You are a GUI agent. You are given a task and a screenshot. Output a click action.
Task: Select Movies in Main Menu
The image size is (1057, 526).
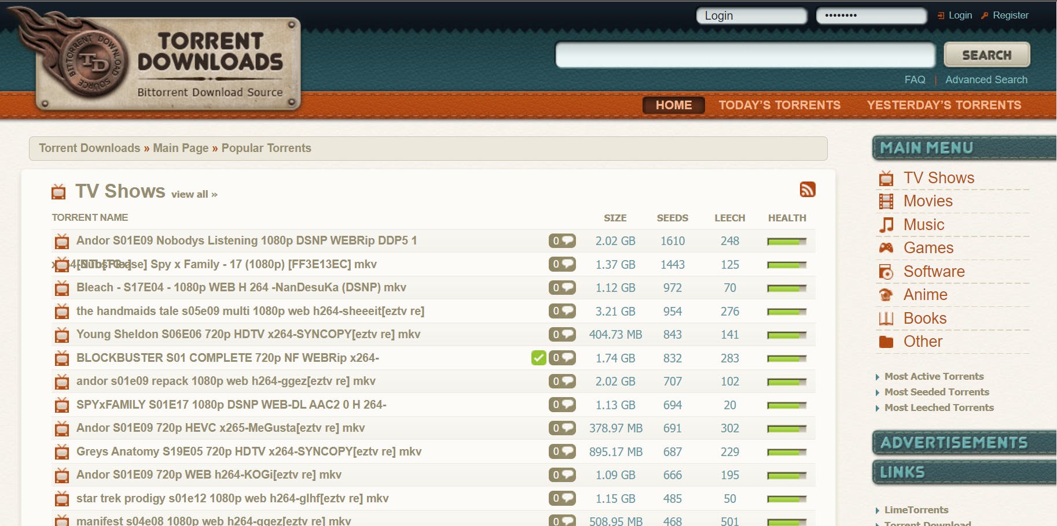pyautogui.click(x=928, y=201)
